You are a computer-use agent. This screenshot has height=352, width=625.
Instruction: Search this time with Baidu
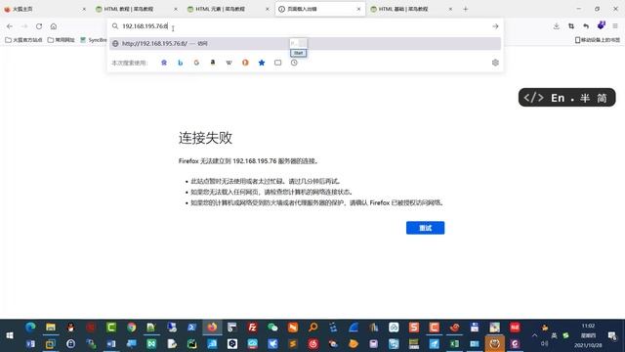pos(164,63)
